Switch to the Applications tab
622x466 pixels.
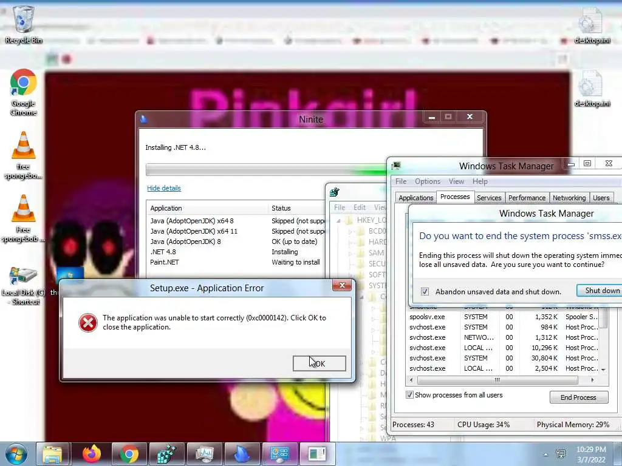pos(415,198)
